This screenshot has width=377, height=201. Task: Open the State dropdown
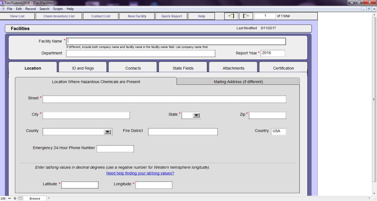[196, 115]
